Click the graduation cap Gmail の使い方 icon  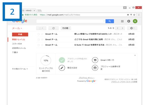click(95, 60)
